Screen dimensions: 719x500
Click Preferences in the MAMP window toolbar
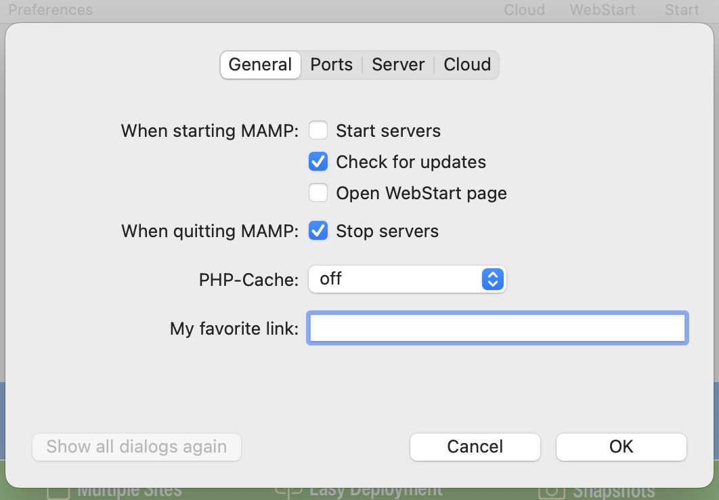(51, 9)
